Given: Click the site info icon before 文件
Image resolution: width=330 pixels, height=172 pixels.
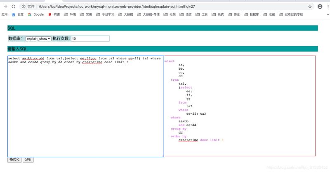Looking at the screenshot, I should pyautogui.click(x=23, y=7).
